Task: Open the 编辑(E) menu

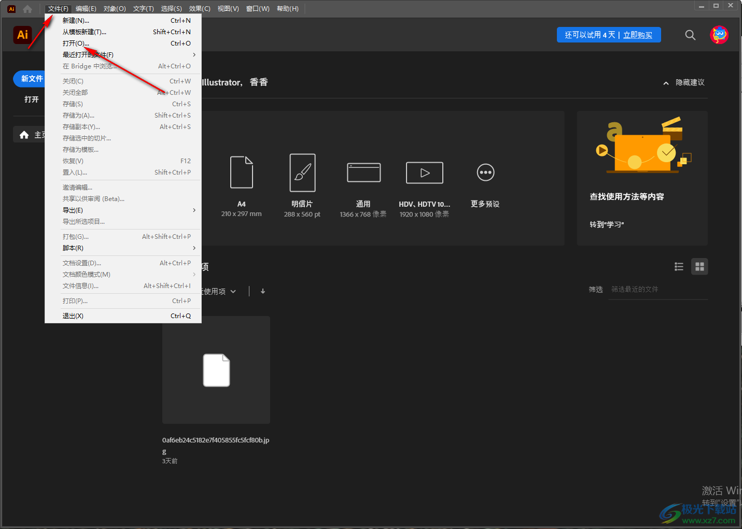Action: 86,9
